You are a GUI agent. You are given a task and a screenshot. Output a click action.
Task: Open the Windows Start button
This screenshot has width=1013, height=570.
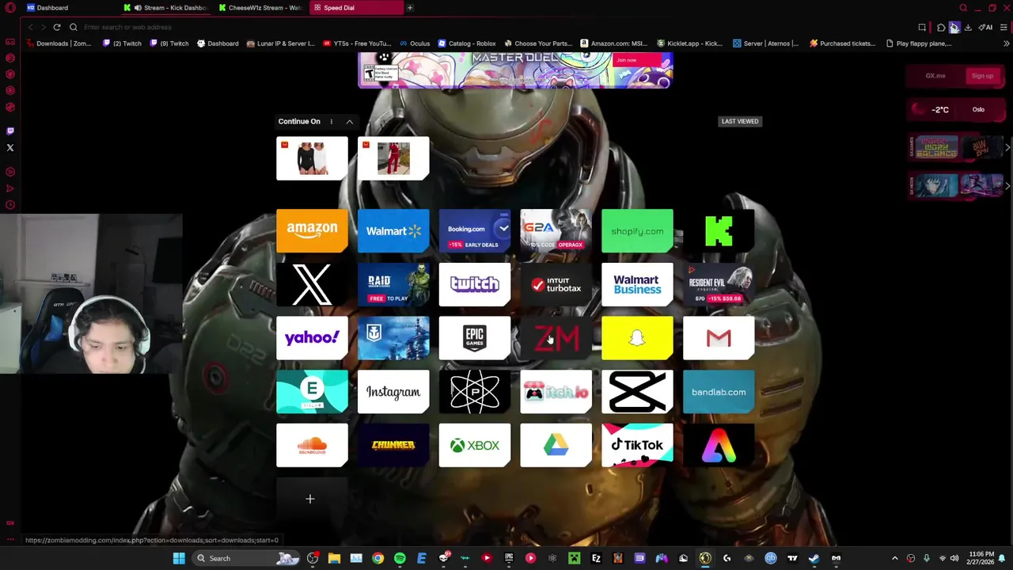tap(179, 558)
